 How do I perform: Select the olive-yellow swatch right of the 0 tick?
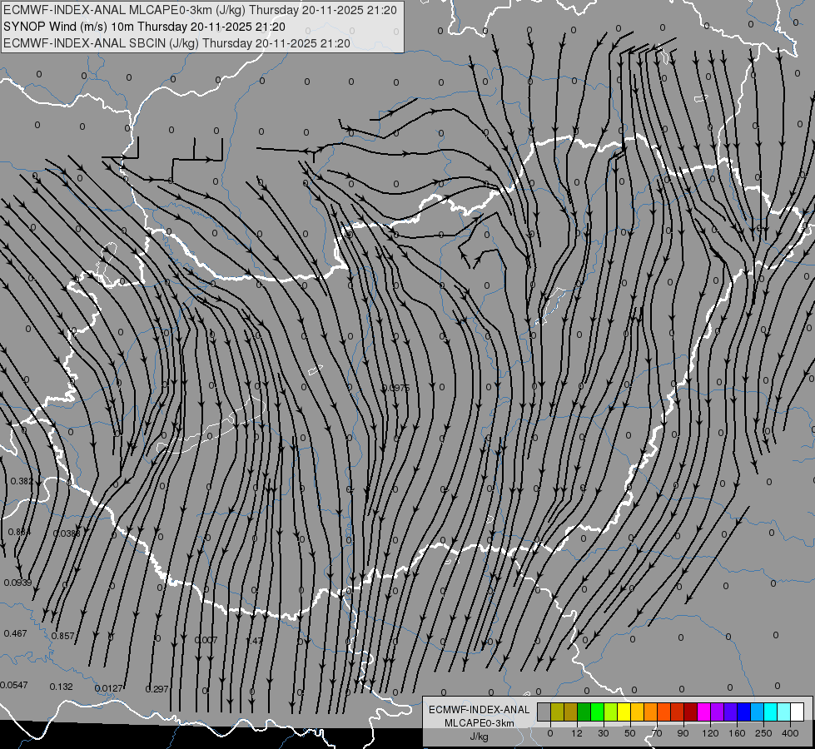click(557, 712)
